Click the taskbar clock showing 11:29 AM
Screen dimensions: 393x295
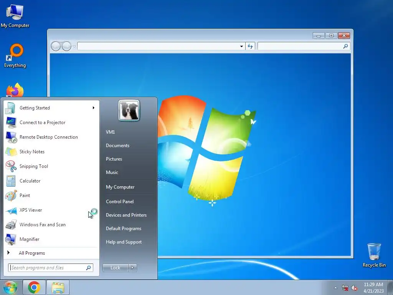tap(373, 287)
